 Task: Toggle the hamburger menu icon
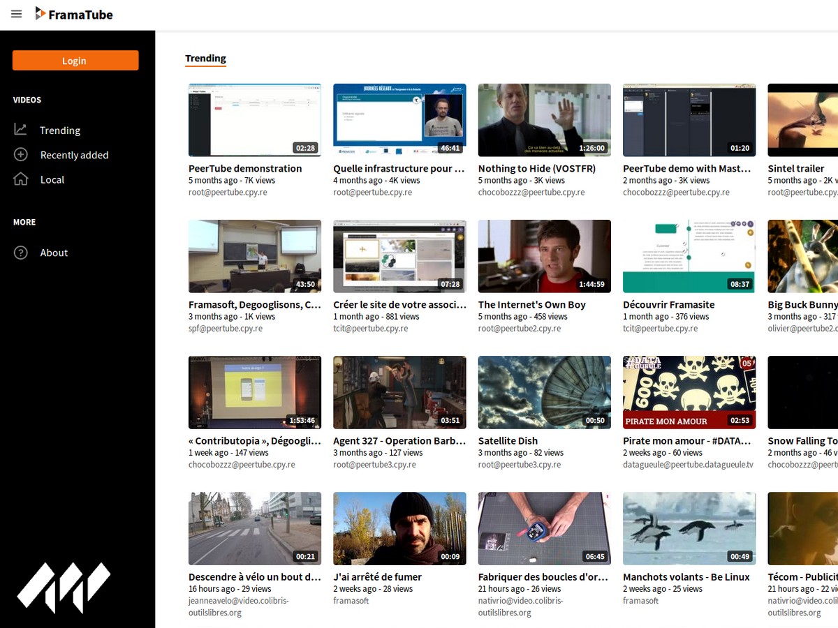coord(17,14)
